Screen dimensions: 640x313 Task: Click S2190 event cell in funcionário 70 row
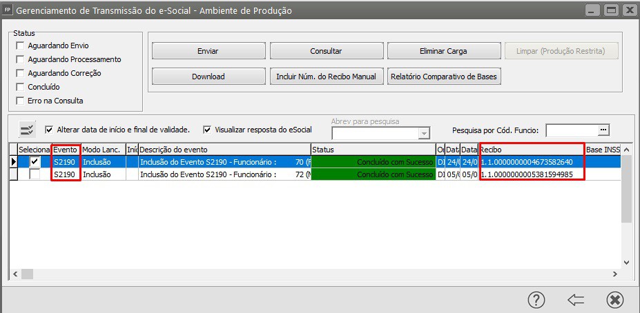[66, 162]
